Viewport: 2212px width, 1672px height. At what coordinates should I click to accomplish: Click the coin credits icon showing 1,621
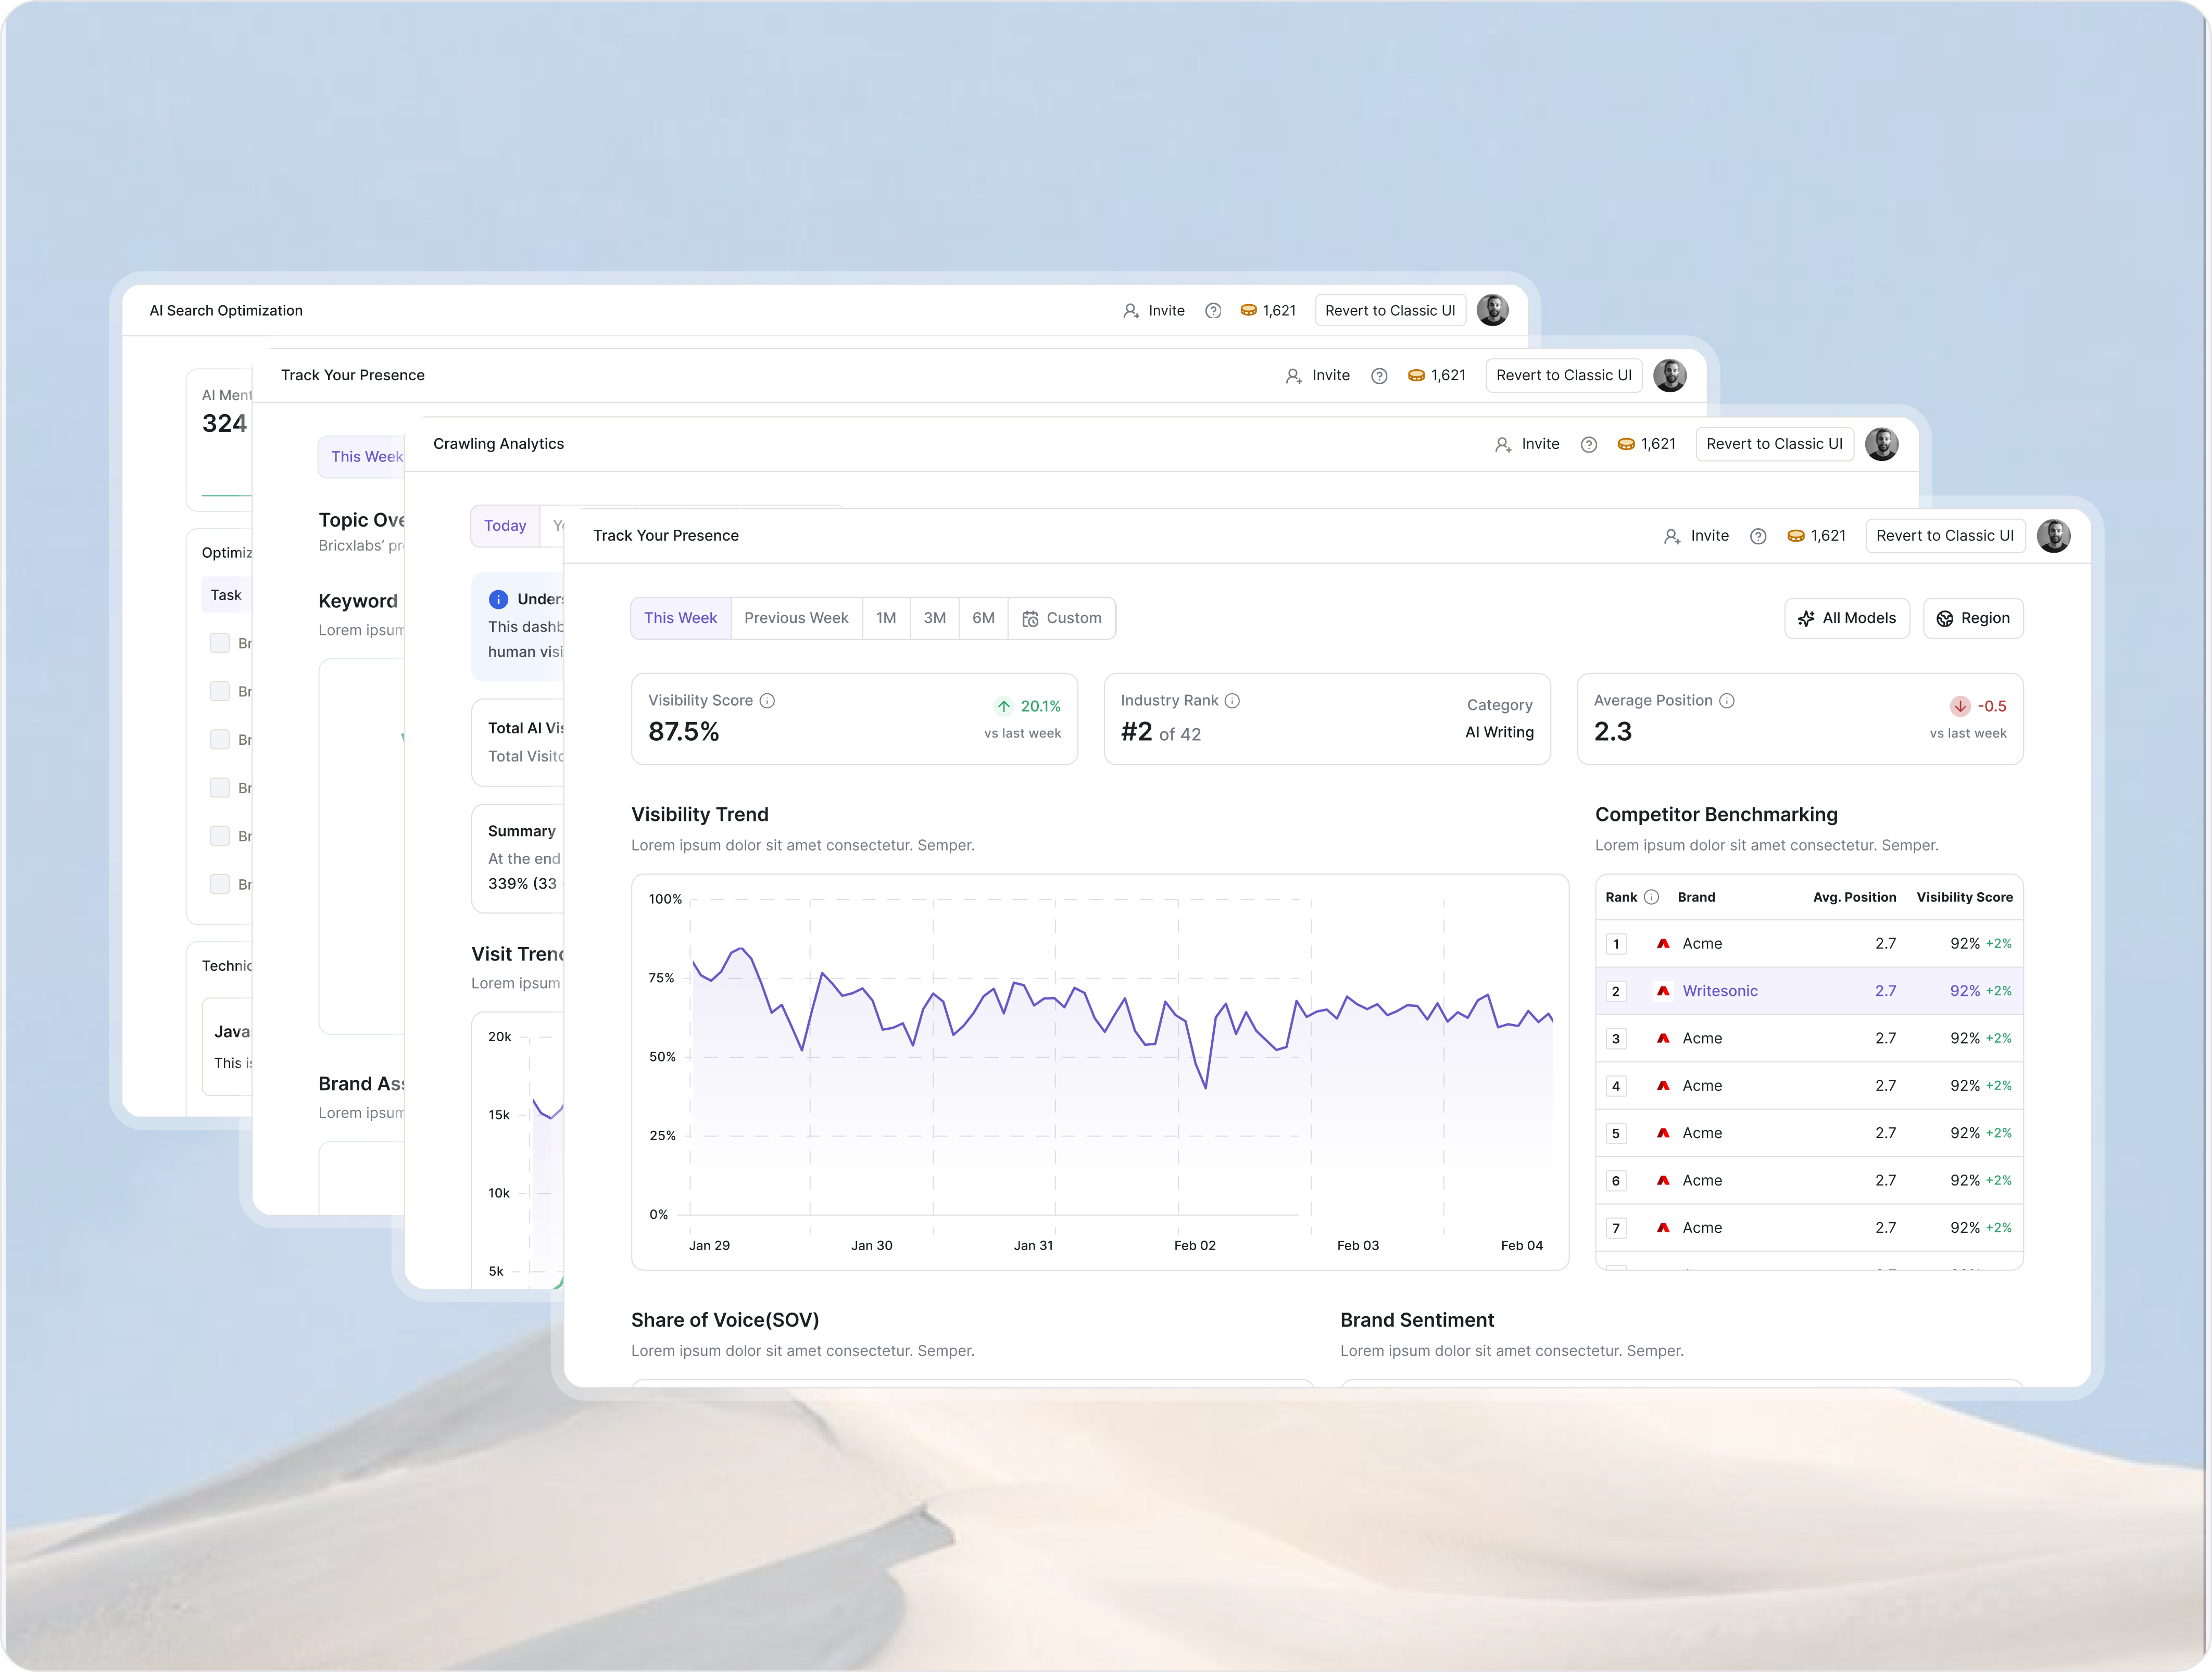[x=1795, y=536]
